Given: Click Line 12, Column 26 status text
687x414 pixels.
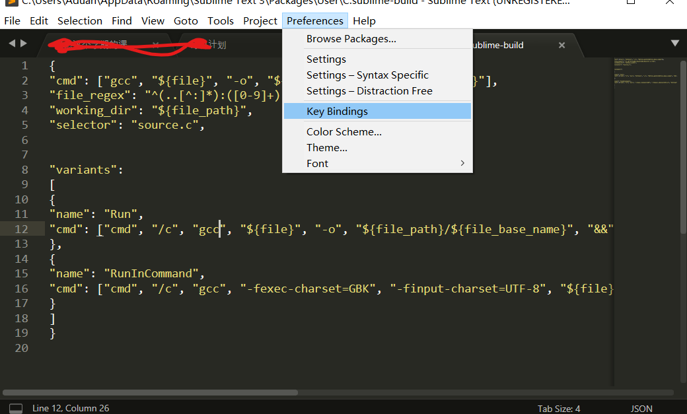Looking at the screenshot, I should pos(71,408).
